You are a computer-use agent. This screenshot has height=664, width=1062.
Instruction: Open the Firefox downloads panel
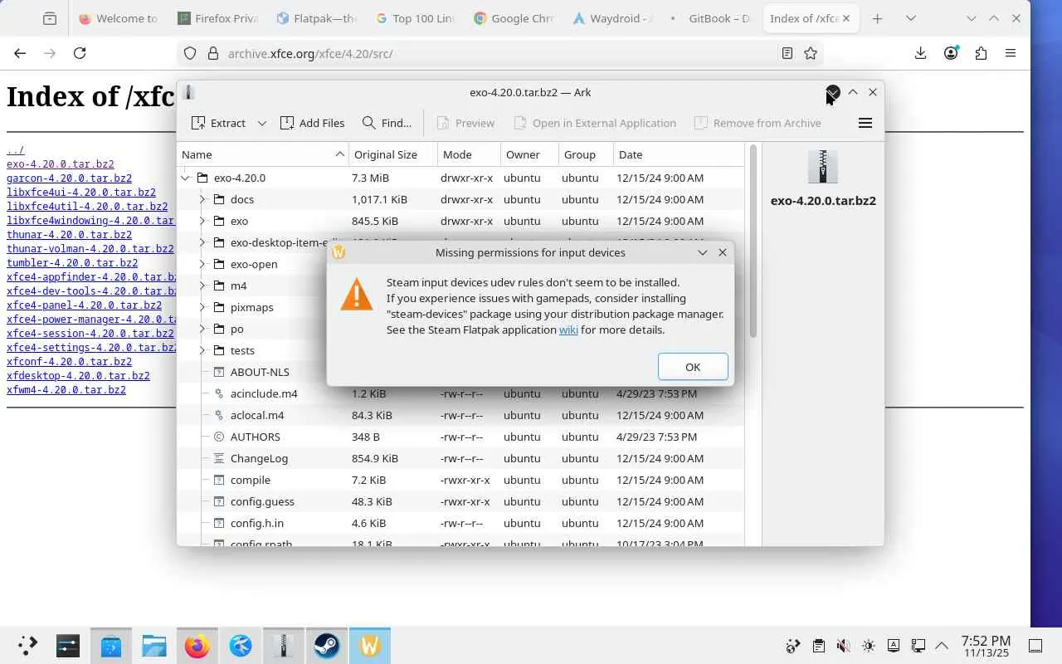tap(920, 53)
